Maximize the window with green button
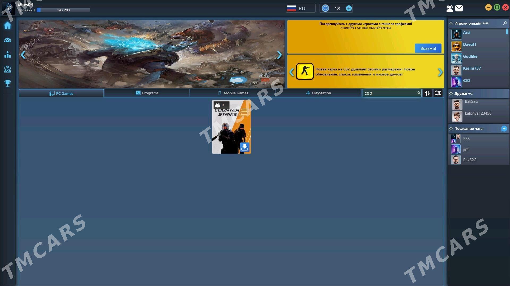The height and width of the screenshot is (286, 510). pyautogui.click(x=497, y=7)
